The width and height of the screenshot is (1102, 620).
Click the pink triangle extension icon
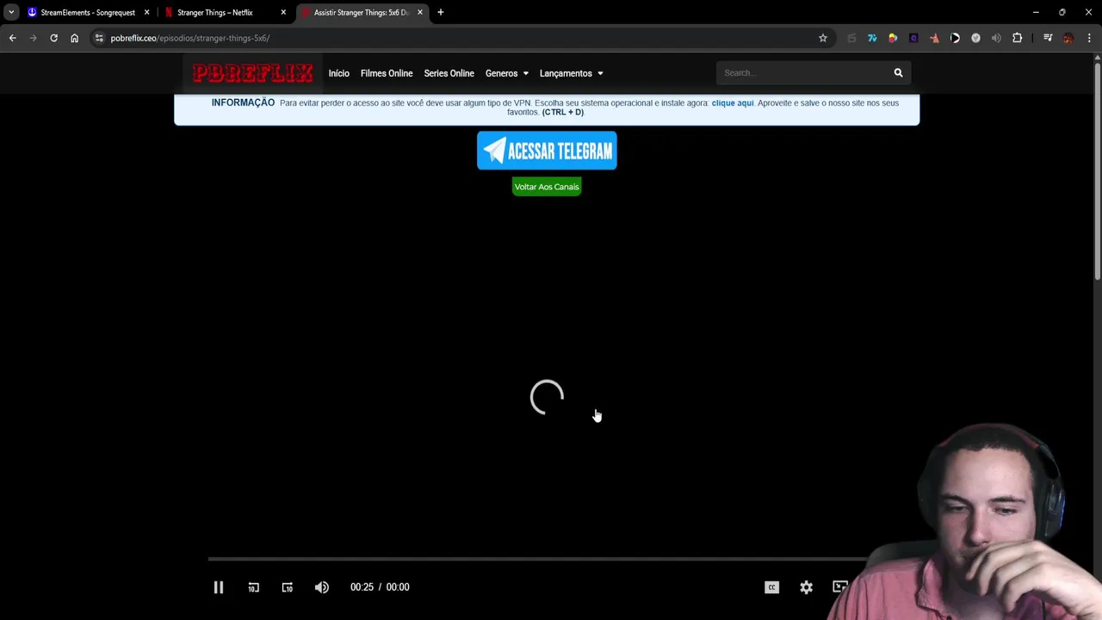[x=934, y=38]
